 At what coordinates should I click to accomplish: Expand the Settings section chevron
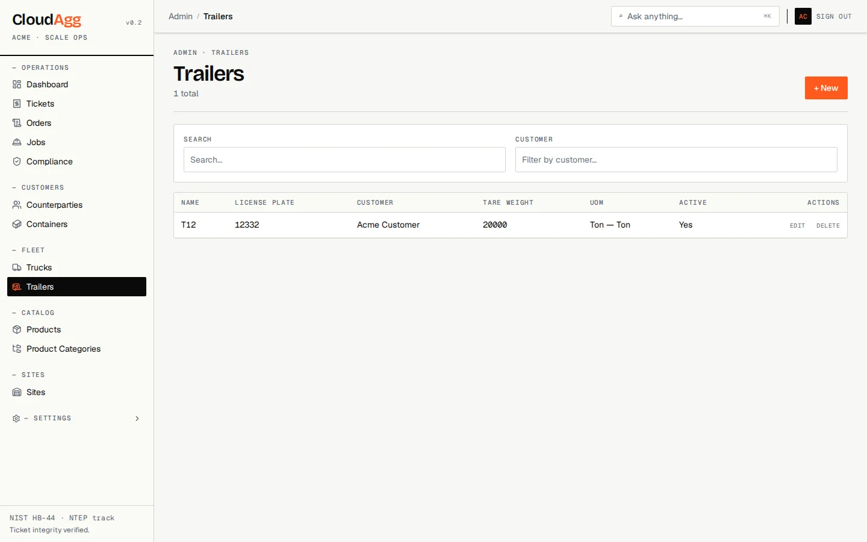137,418
